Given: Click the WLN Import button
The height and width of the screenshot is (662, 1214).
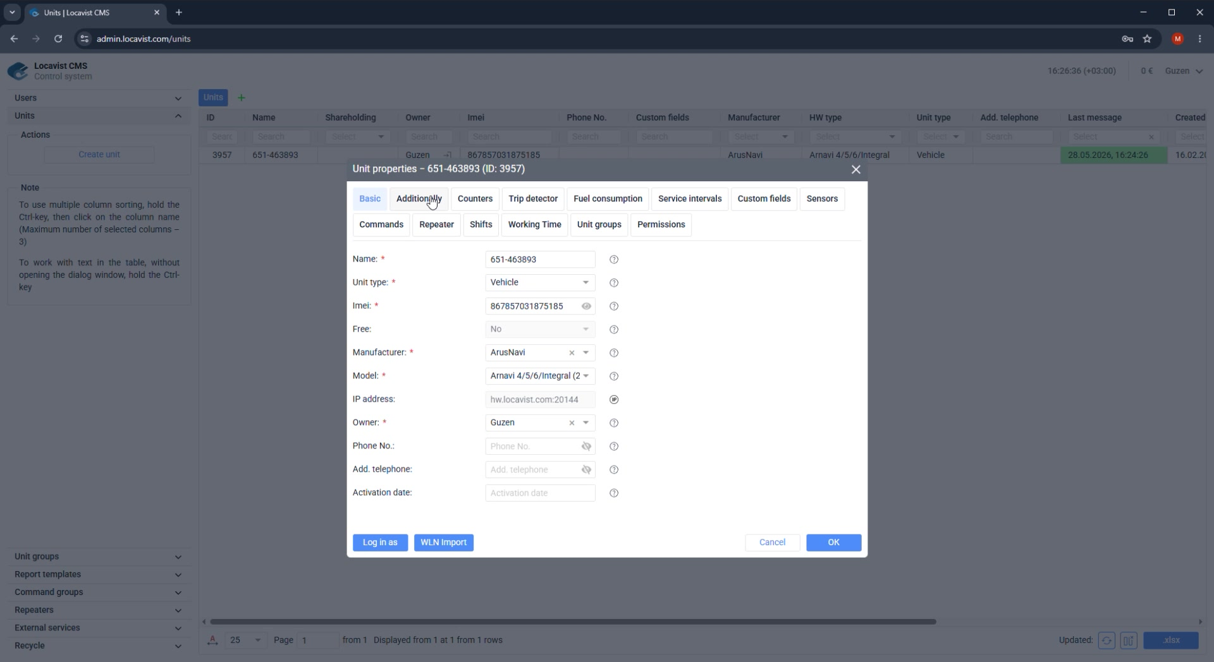Looking at the screenshot, I should click(x=444, y=543).
